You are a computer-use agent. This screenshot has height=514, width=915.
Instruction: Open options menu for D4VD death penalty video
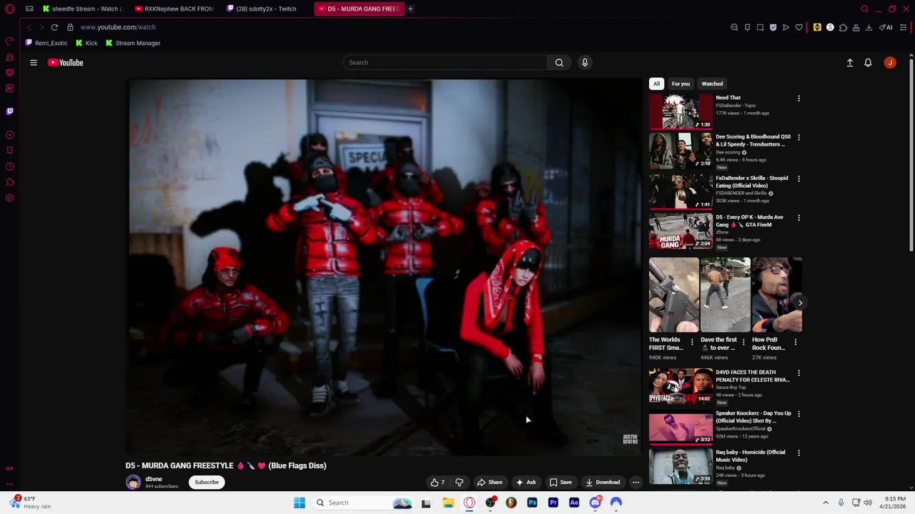tap(798, 373)
